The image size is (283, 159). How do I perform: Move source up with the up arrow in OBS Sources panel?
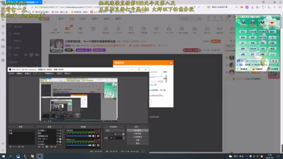pyautogui.click(x=51, y=147)
